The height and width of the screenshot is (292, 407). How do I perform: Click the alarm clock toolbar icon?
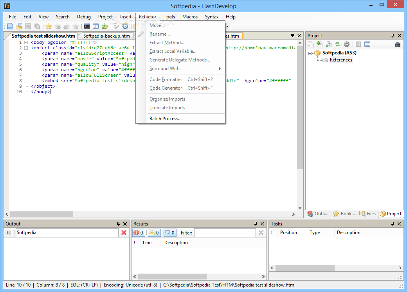point(125,26)
